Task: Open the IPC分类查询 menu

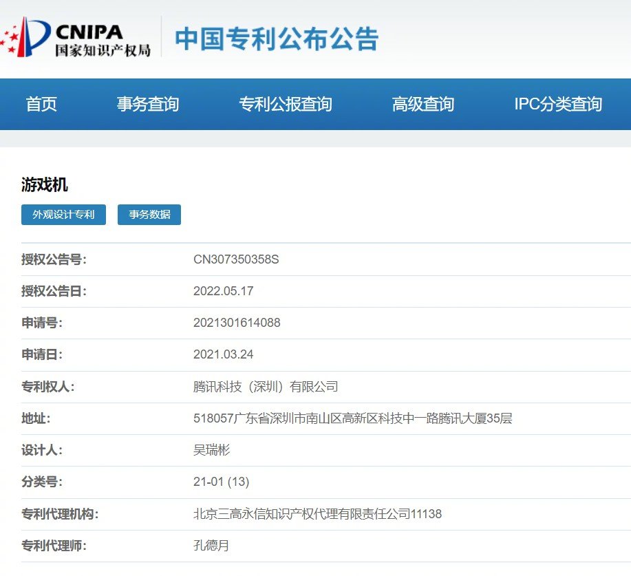Action: coord(557,104)
